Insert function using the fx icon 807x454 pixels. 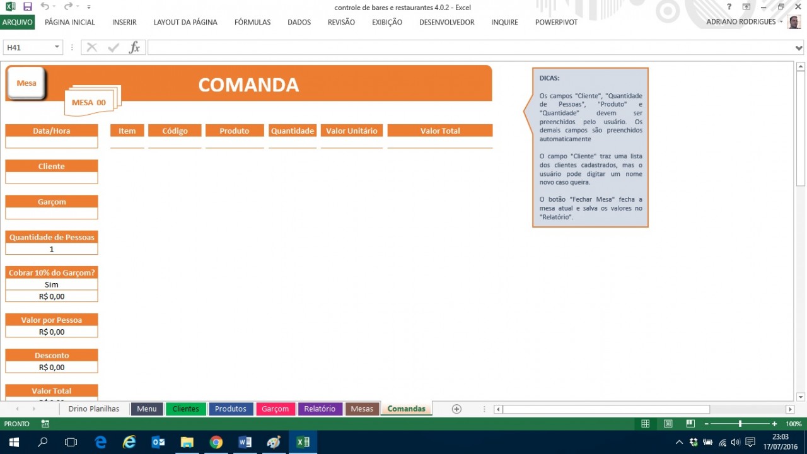(134, 47)
